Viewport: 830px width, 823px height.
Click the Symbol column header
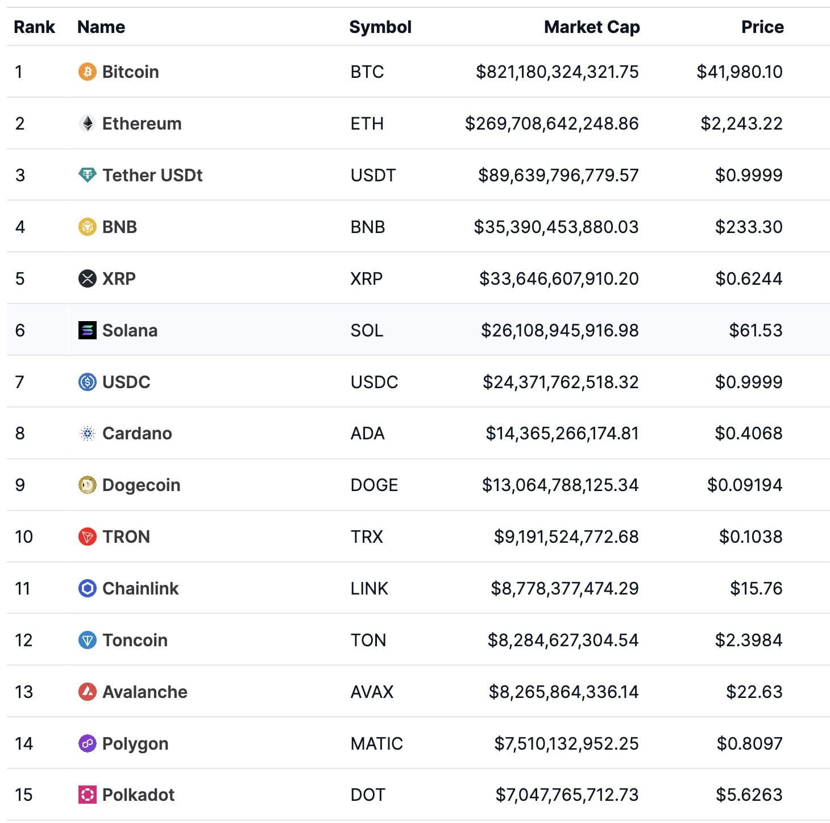click(380, 27)
